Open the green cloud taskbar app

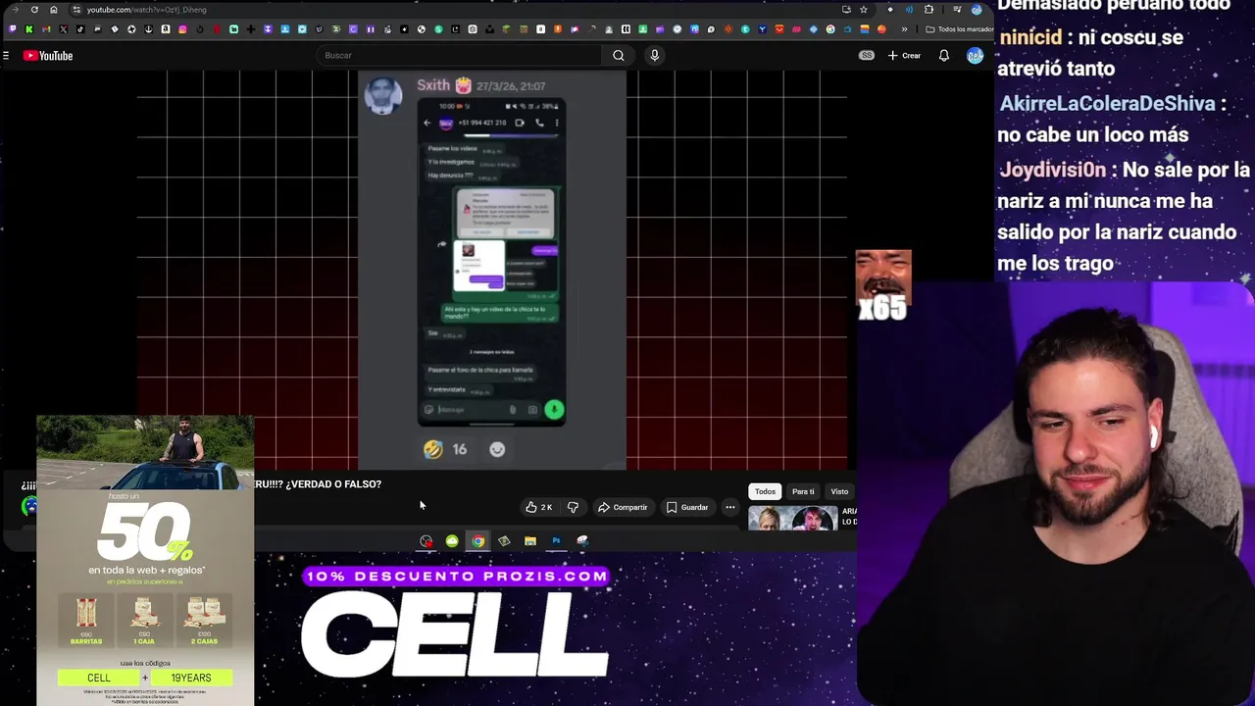(452, 540)
